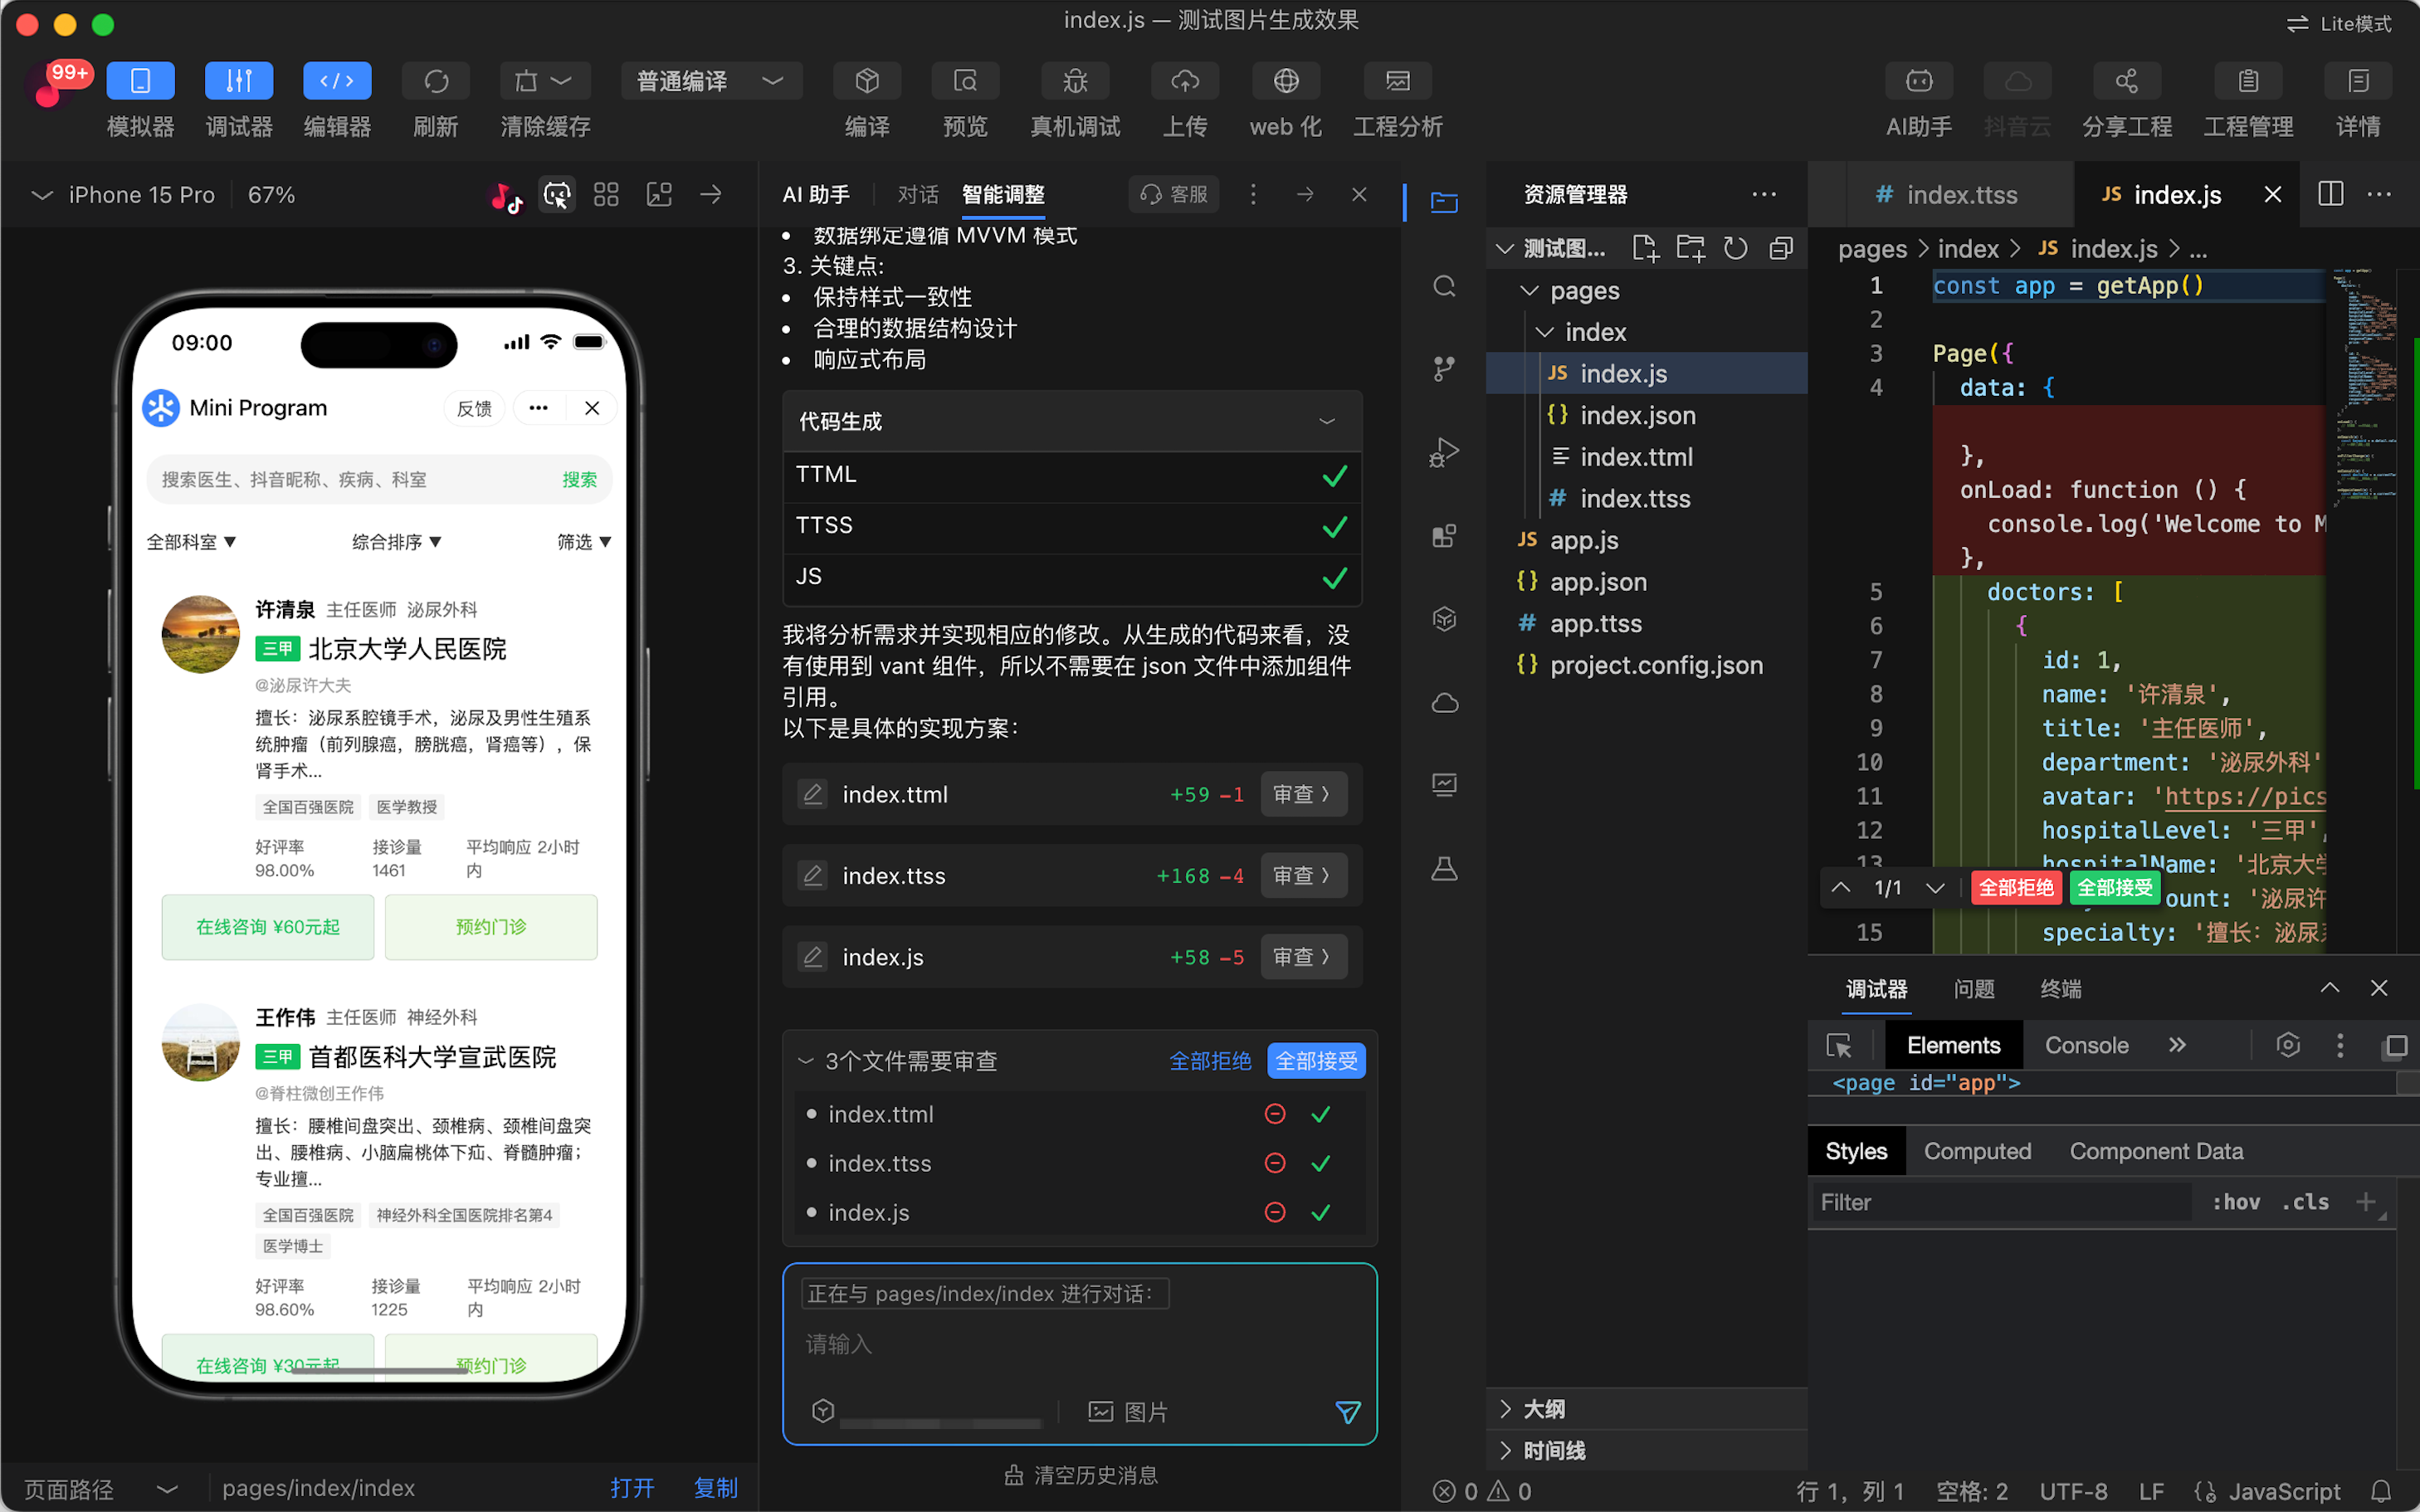Click the send message icon
Viewport: 2420px width, 1512px height.
(x=1348, y=1412)
